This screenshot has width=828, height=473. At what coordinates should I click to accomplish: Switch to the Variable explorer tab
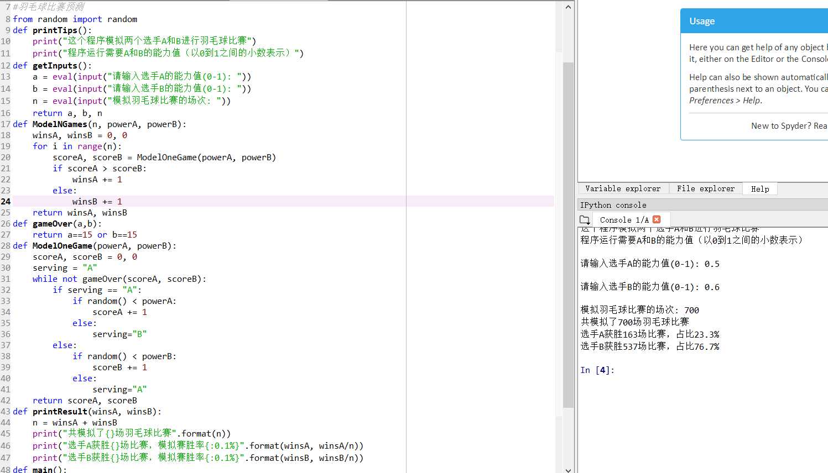(x=623, y=189)
